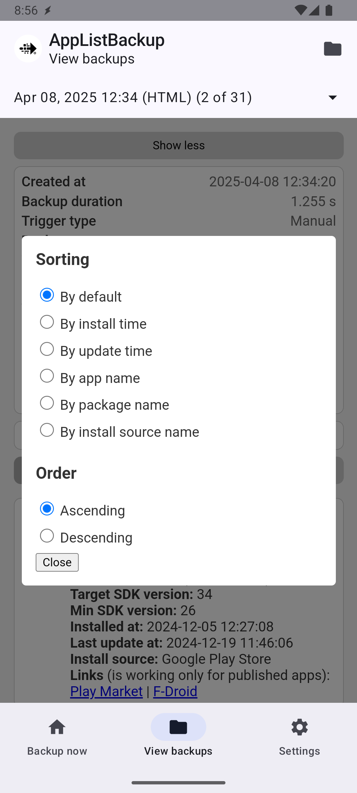Select By install source name option
This screenshot has height=793, width=357.
pyautogui.click(x=47, y=430)
